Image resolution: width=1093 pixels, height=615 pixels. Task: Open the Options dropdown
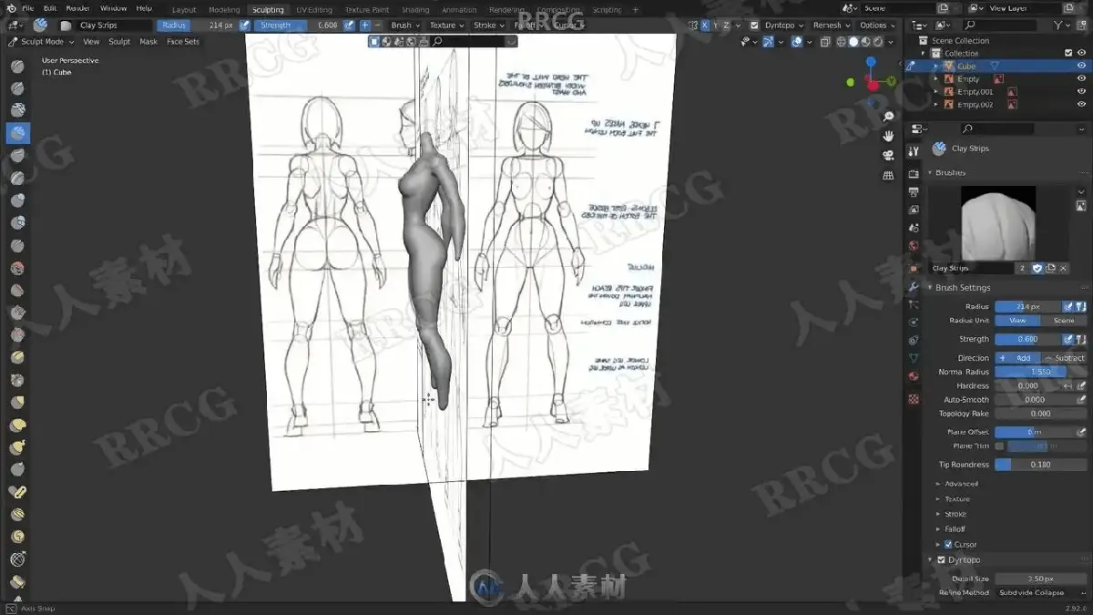point(877,26)
